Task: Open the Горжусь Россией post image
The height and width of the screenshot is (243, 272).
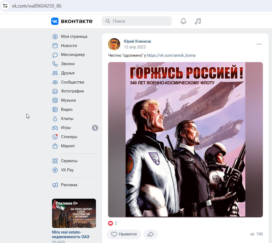Action: 185,140
